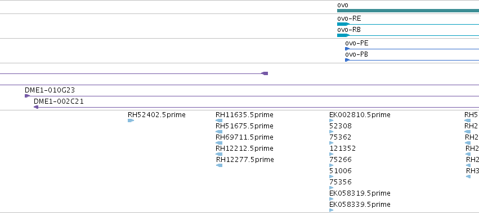
Task: Open the EK058339.5prime label
Action: (x=360, y=205)
